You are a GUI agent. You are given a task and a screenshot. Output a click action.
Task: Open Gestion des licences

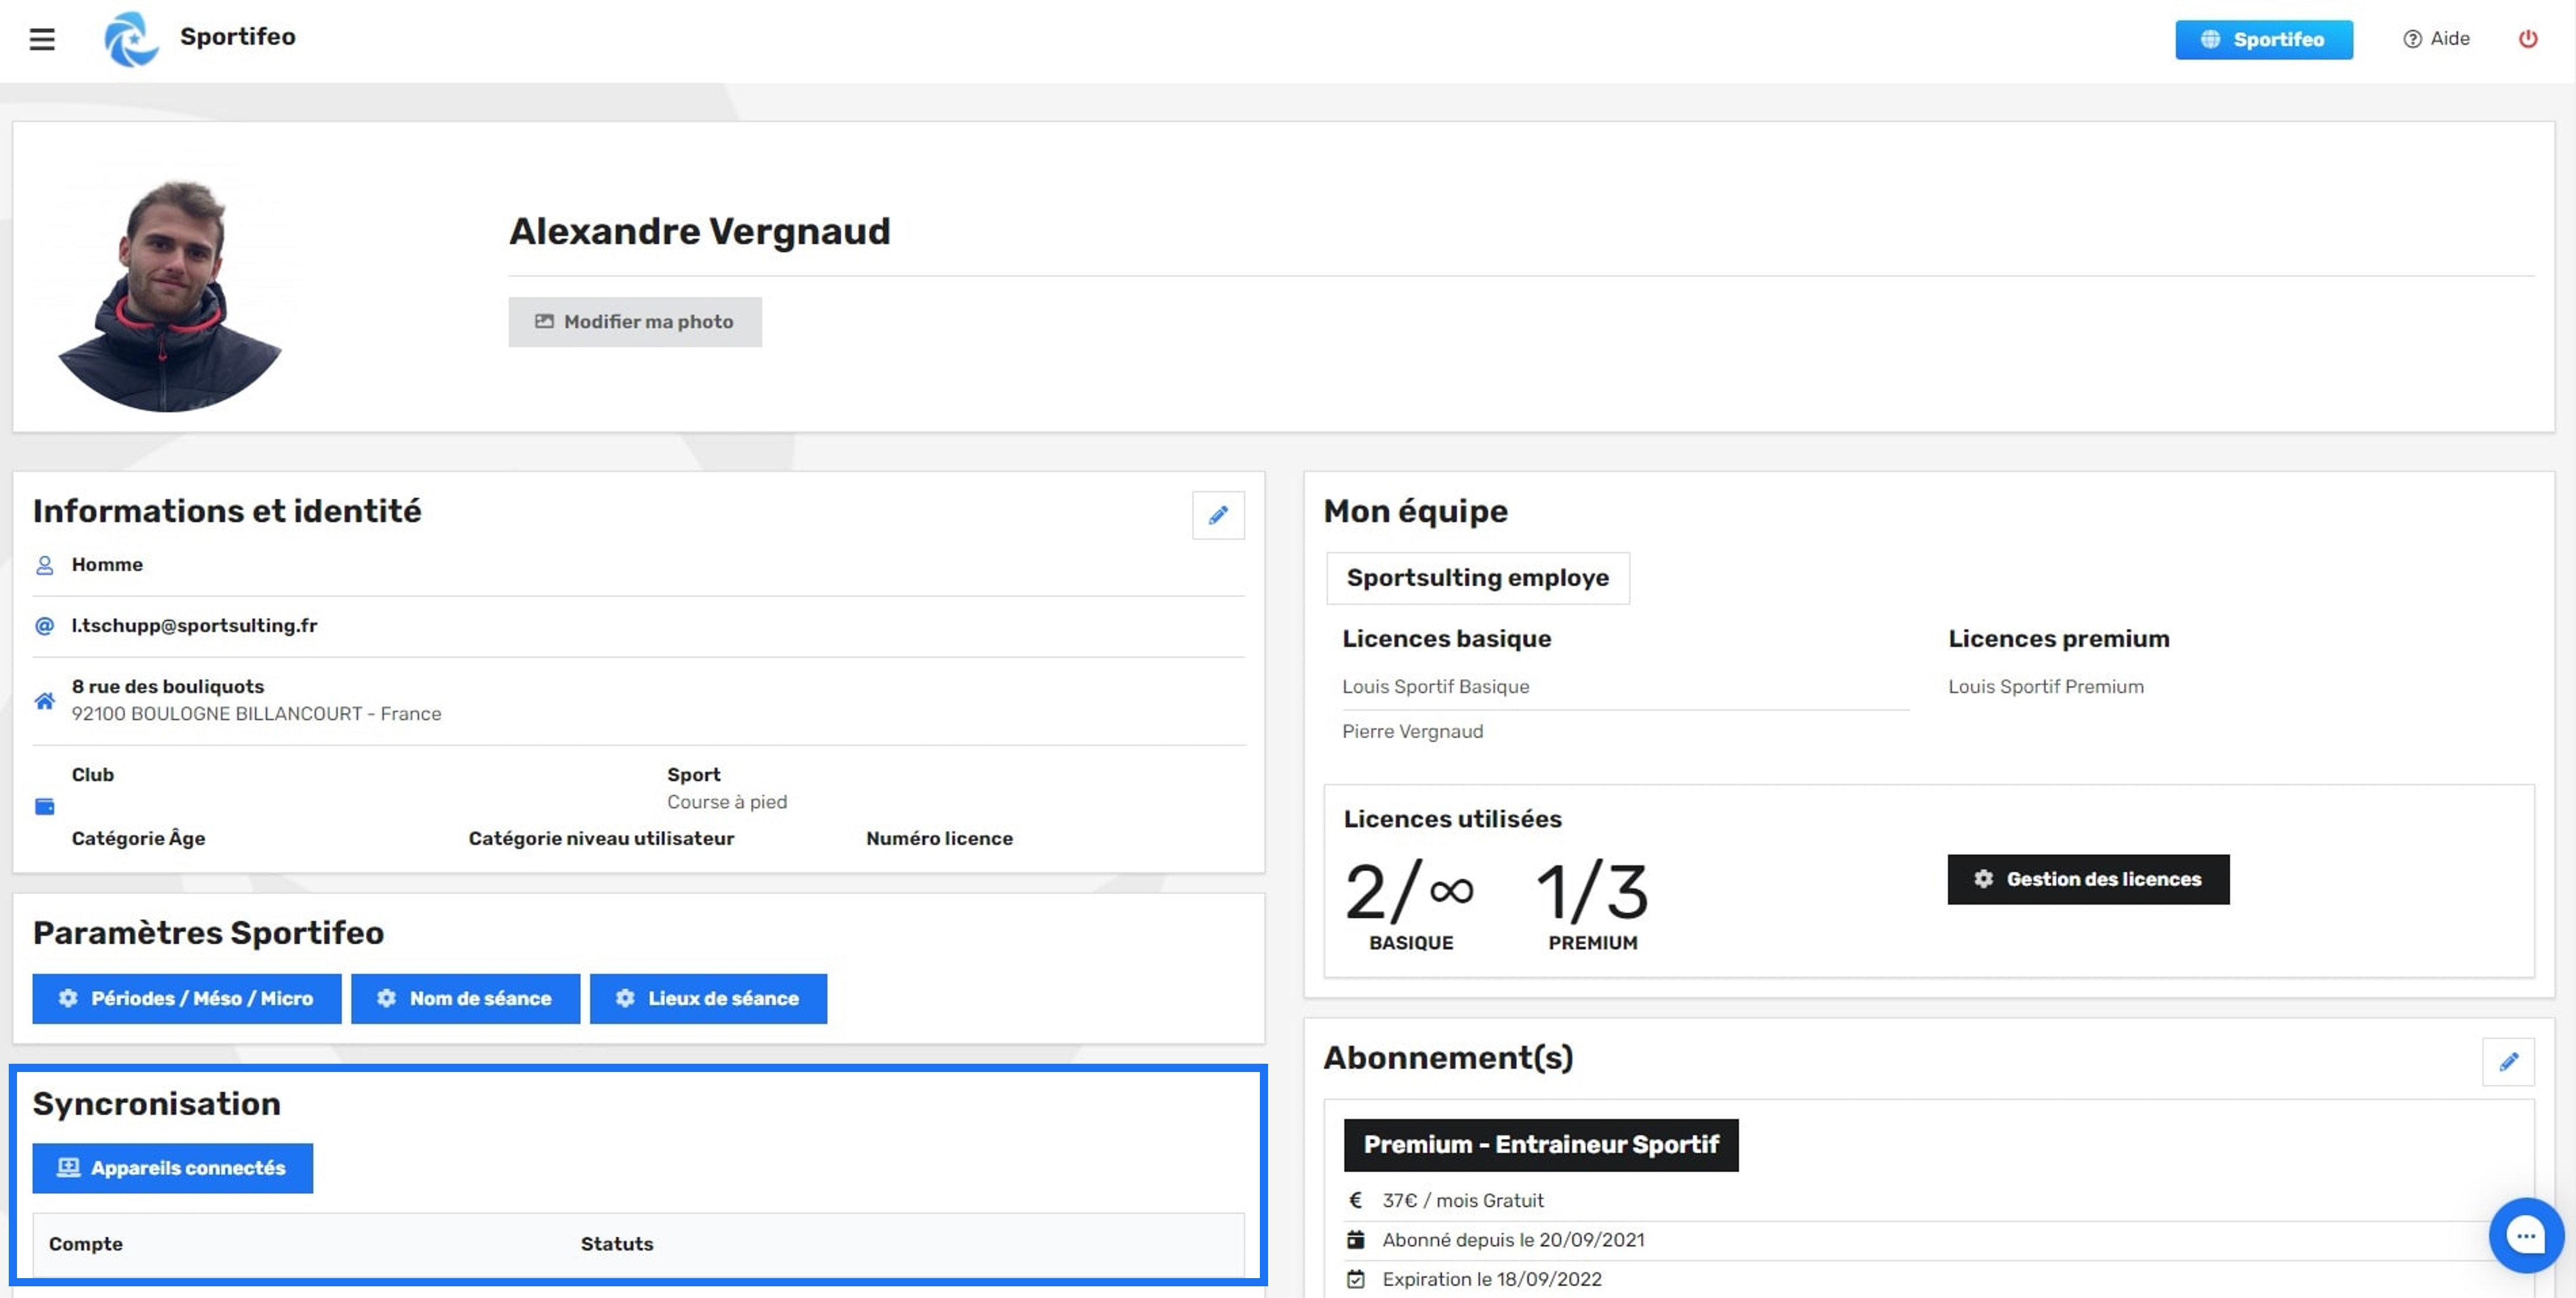(2087, 879)
